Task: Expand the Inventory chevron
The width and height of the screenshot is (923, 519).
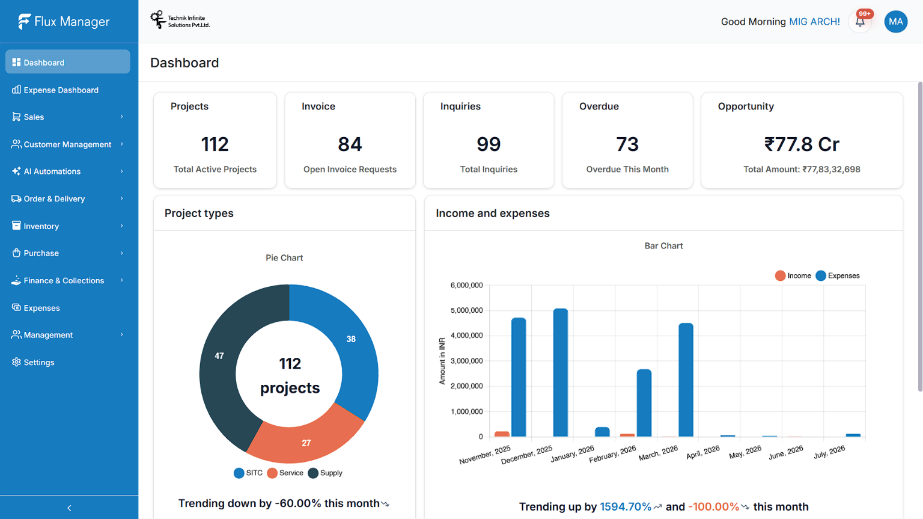Action: [x=121, y=226]
